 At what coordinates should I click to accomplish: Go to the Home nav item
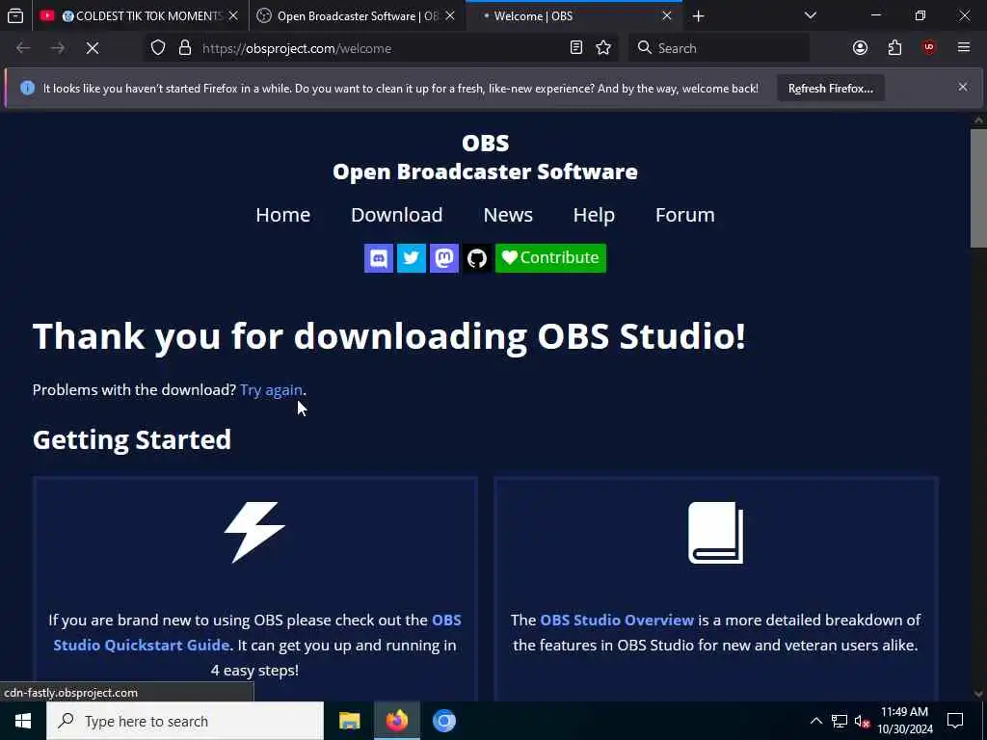click(x=282, y=215)
